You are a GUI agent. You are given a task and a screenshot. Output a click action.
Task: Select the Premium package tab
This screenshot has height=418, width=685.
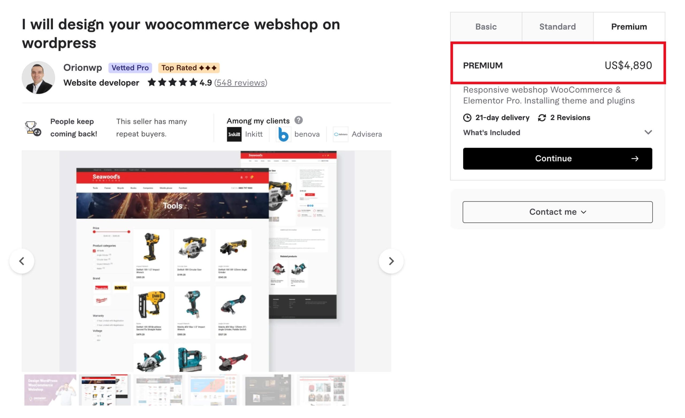click(x=629, y=27)
